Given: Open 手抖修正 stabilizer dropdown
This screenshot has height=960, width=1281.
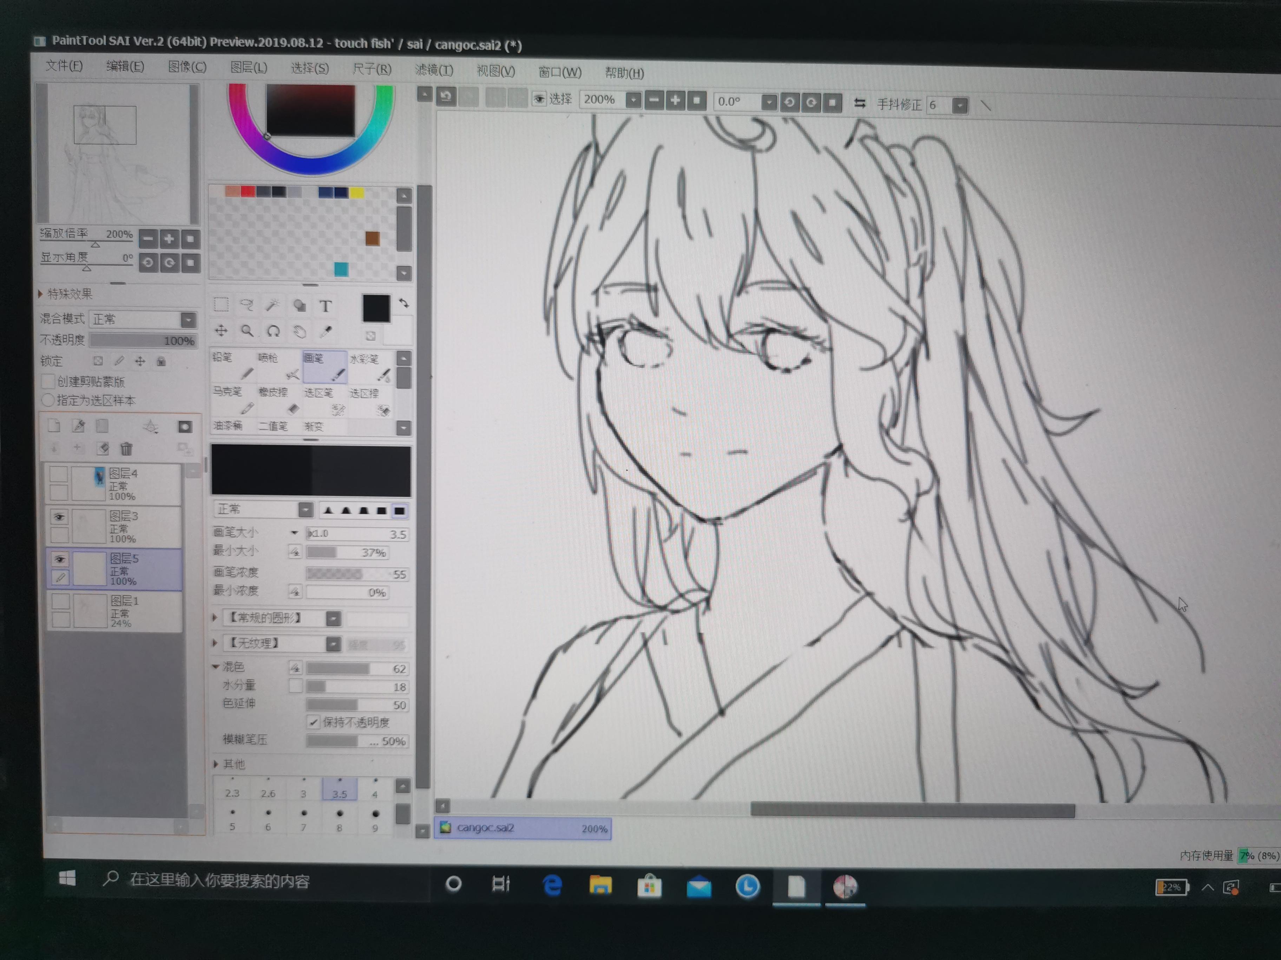Looking at the screenshot, I should coord(960,105).
